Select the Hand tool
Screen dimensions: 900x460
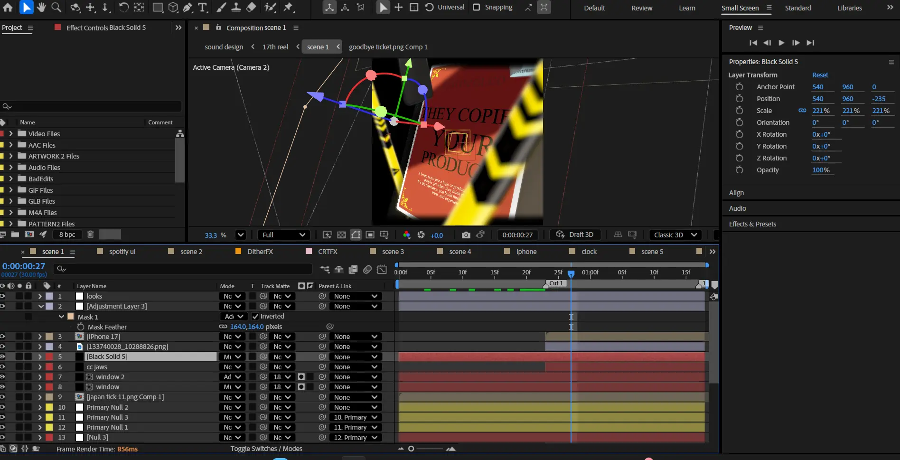click(41, 8)
